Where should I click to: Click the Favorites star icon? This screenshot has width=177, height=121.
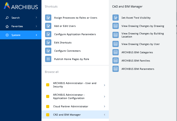coord(7,26)
